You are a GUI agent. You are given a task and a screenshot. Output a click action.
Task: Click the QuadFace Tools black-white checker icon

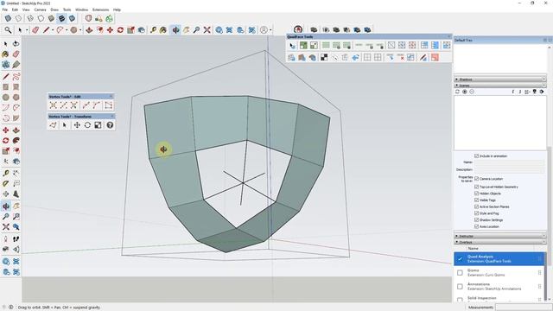pyautogui.click(x=324, y=57)
